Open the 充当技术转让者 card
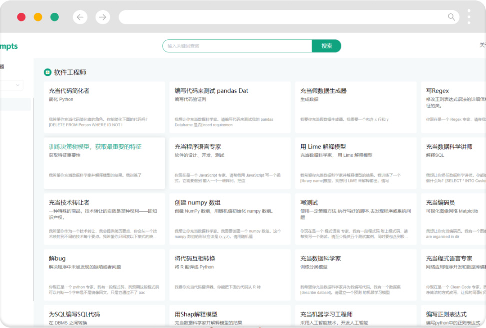 [104, 219]
